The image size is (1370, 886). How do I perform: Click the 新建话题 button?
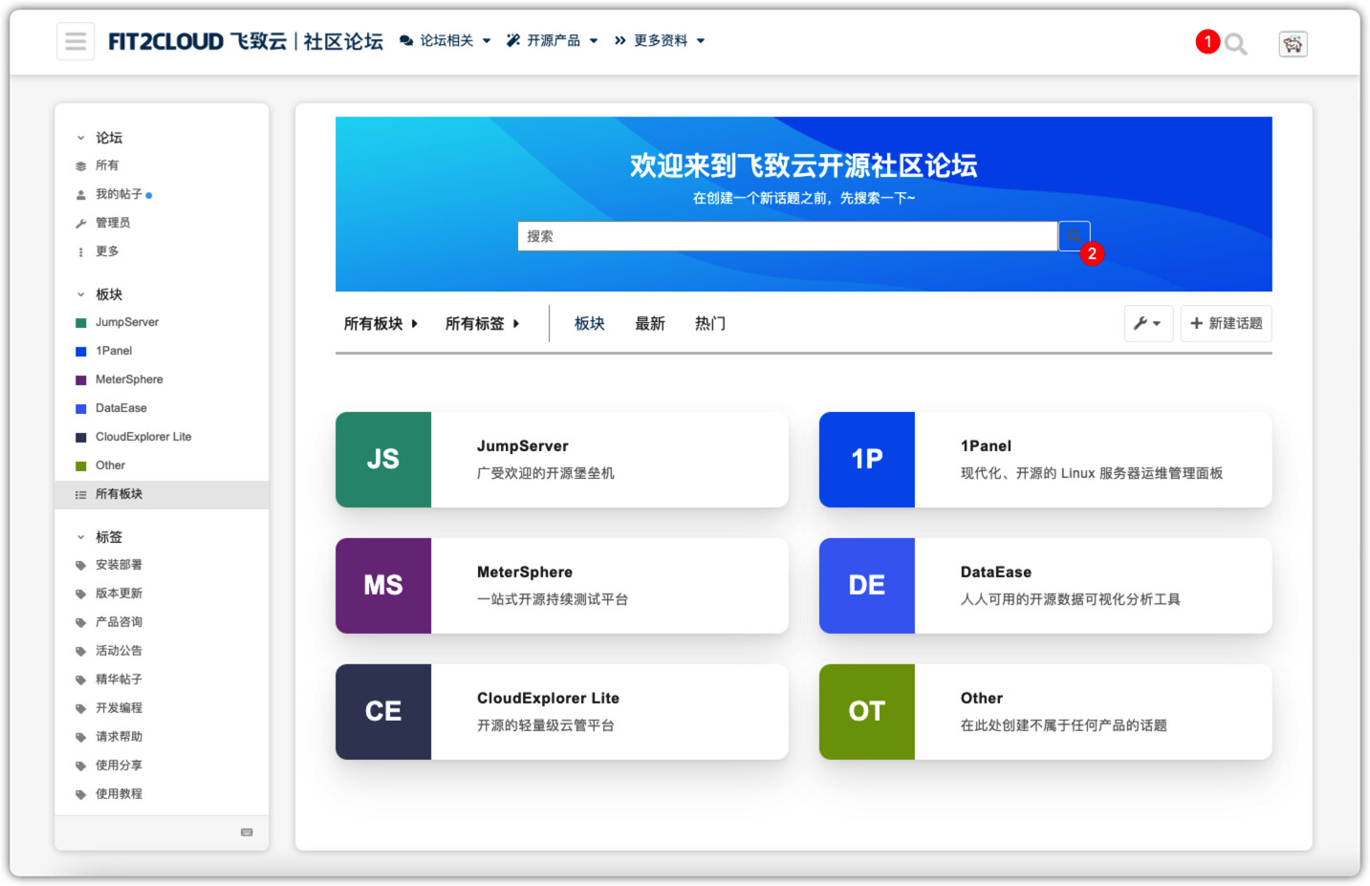[x=1225, y=323]
